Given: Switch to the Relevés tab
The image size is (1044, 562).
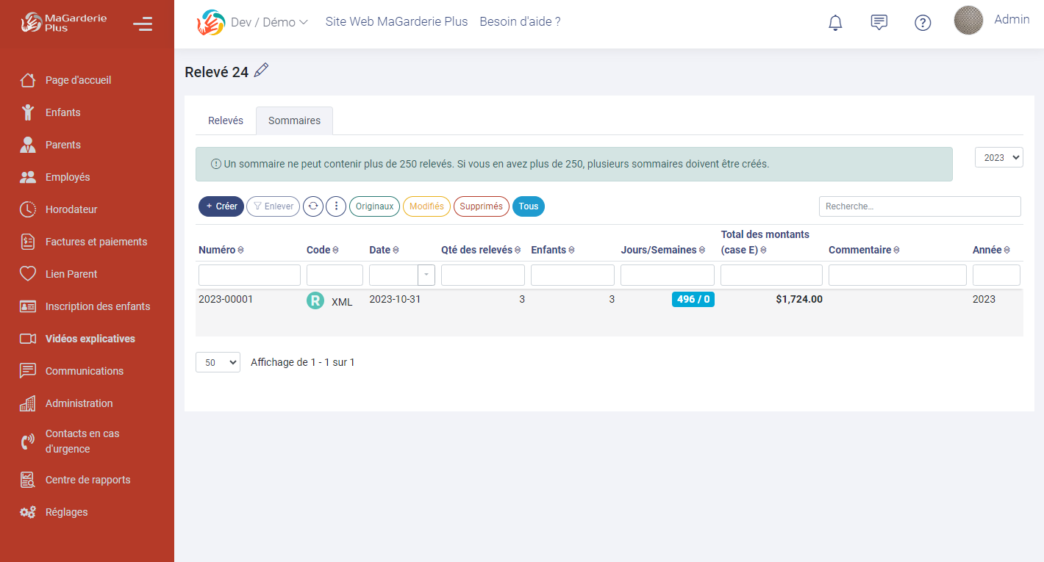Looking at the screenshot, I should (225, 120).
